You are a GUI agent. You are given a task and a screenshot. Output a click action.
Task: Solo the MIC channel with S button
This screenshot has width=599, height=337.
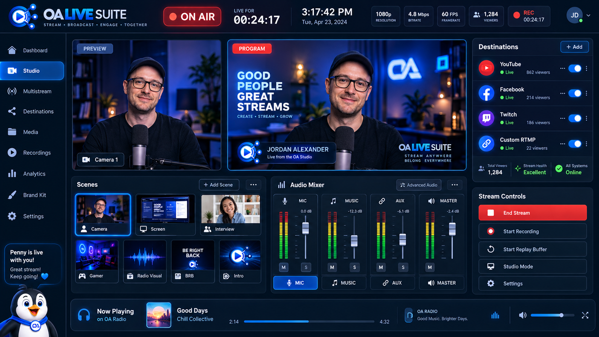(x=306, y=267)
